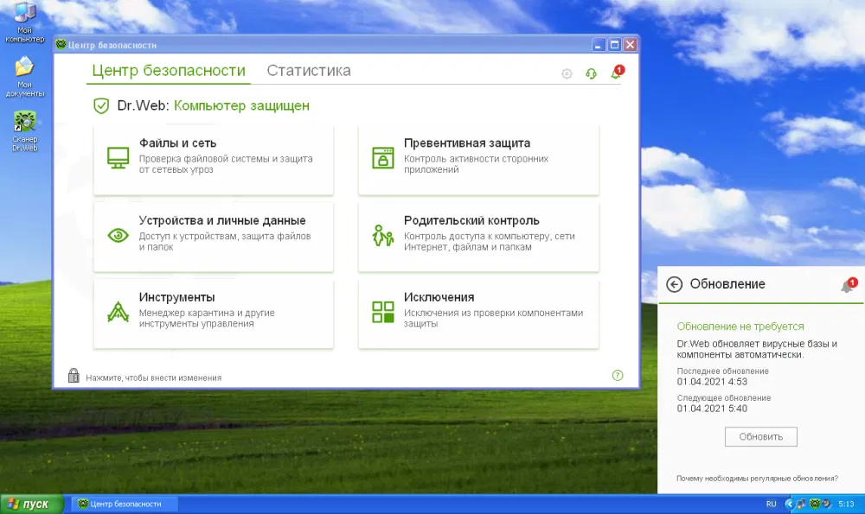This screenshot has width=865, height=514.
Task: Open Мой компьютер desktop icon
Action: pyautogui.click(x=24, y=22)
